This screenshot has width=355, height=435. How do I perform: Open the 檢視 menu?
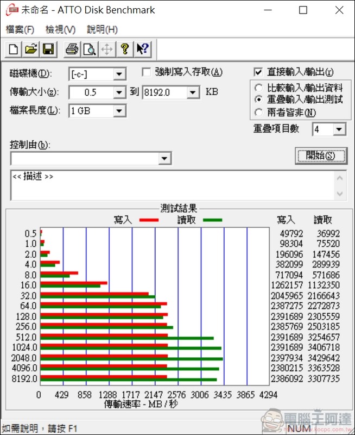pyautogui.click(x=60, y=29)
